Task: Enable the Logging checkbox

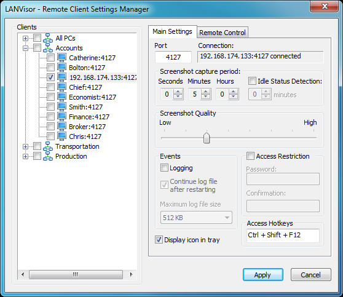Action: coord(164,168)
